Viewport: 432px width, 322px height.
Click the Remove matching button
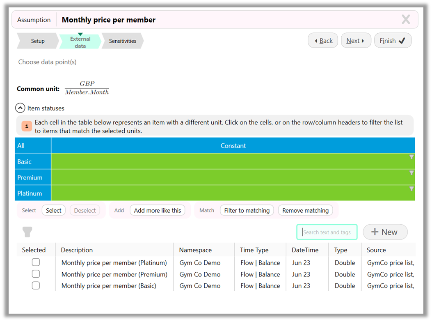point(305,210)
